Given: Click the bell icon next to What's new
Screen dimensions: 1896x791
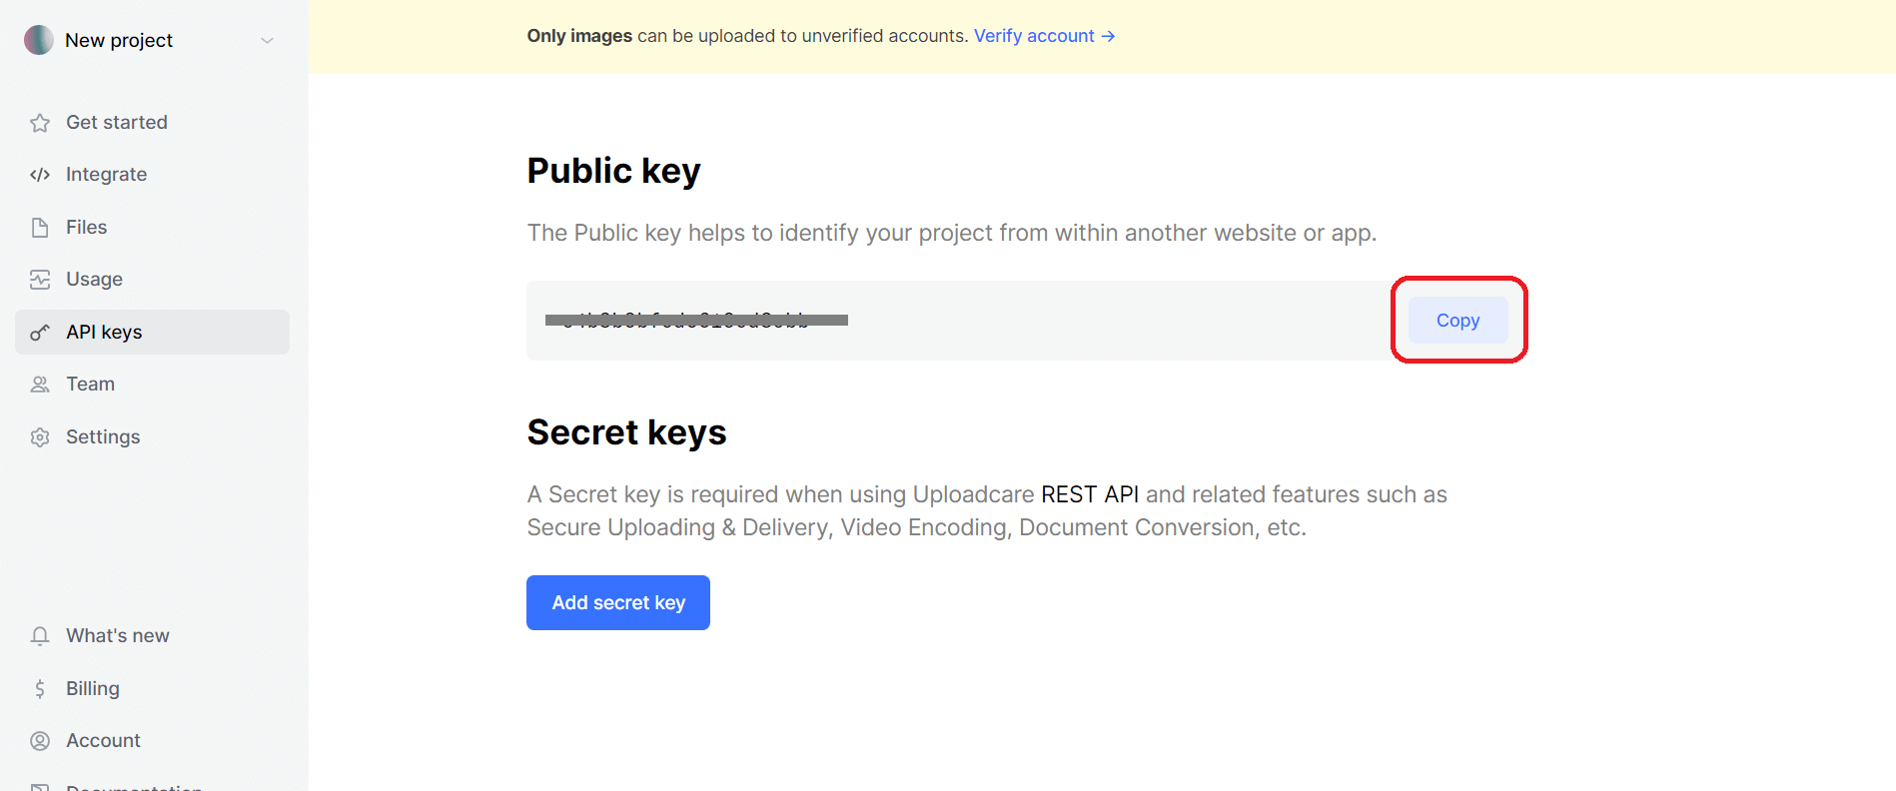Looking at the screenshot, I should click(40, 635).
